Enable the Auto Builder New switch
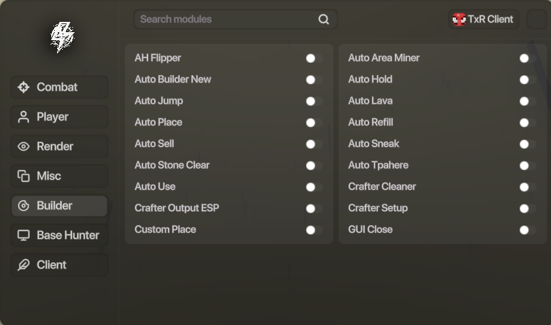Image resolution: width=551 pixels, height=325 pixels. 314,80
